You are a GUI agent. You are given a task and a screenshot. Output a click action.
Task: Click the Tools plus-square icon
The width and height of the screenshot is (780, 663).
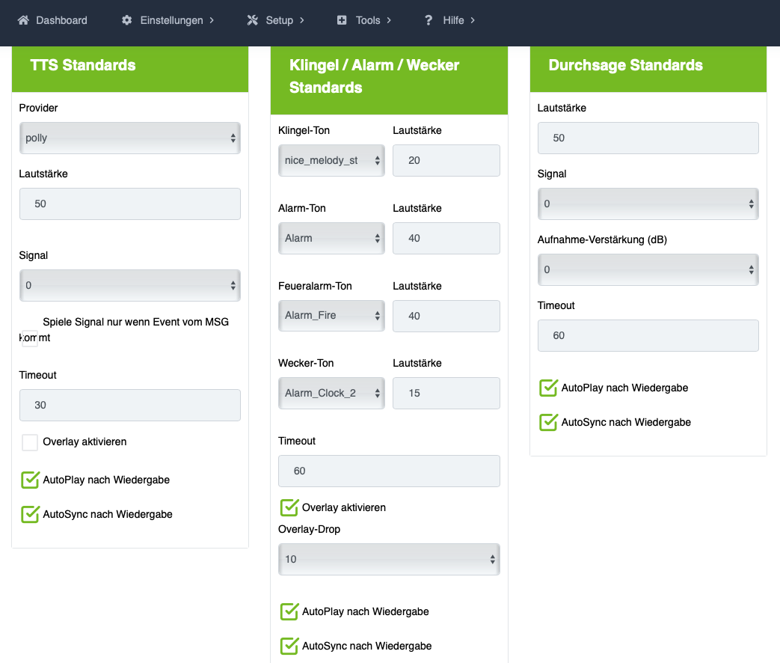[x=342, y=20]
